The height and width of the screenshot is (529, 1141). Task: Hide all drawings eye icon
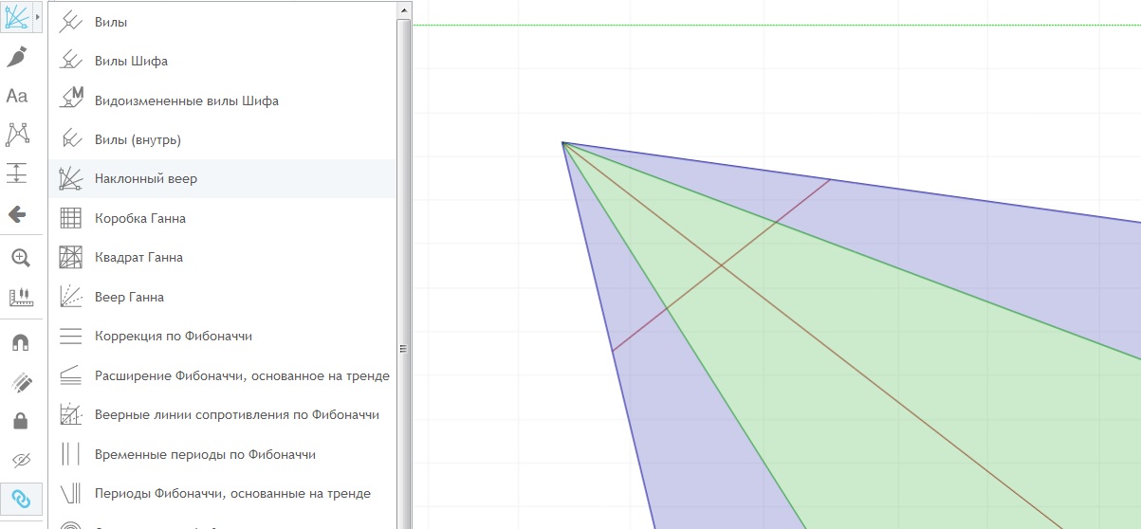20,460
